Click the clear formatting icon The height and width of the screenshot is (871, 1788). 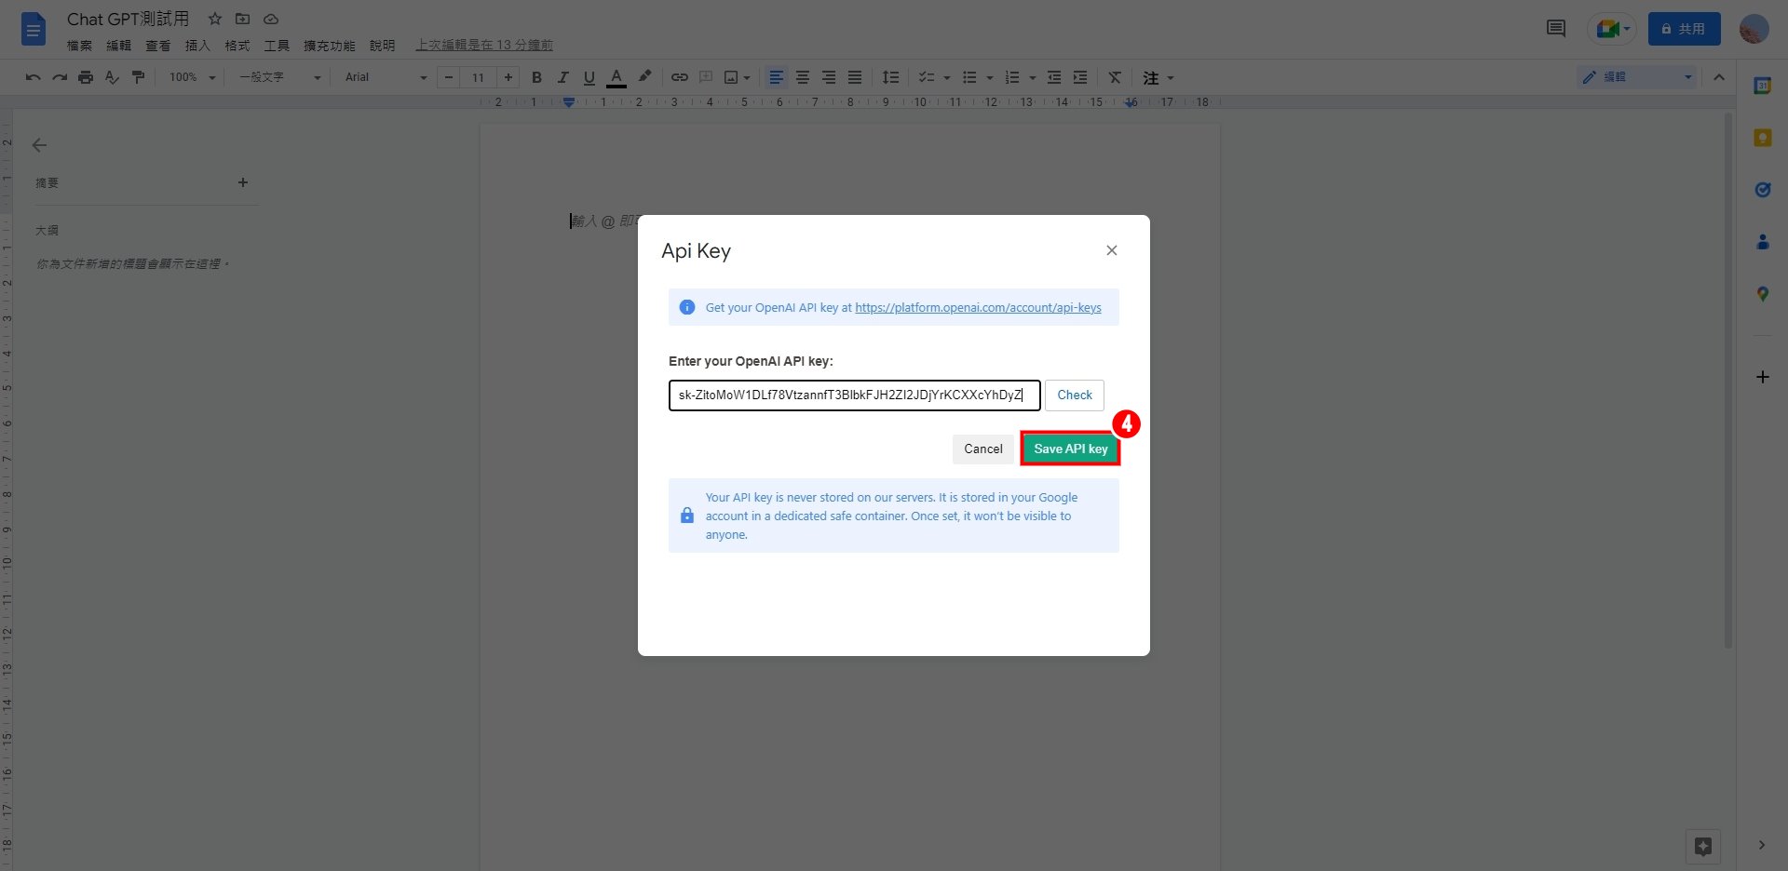(1115, 77)
